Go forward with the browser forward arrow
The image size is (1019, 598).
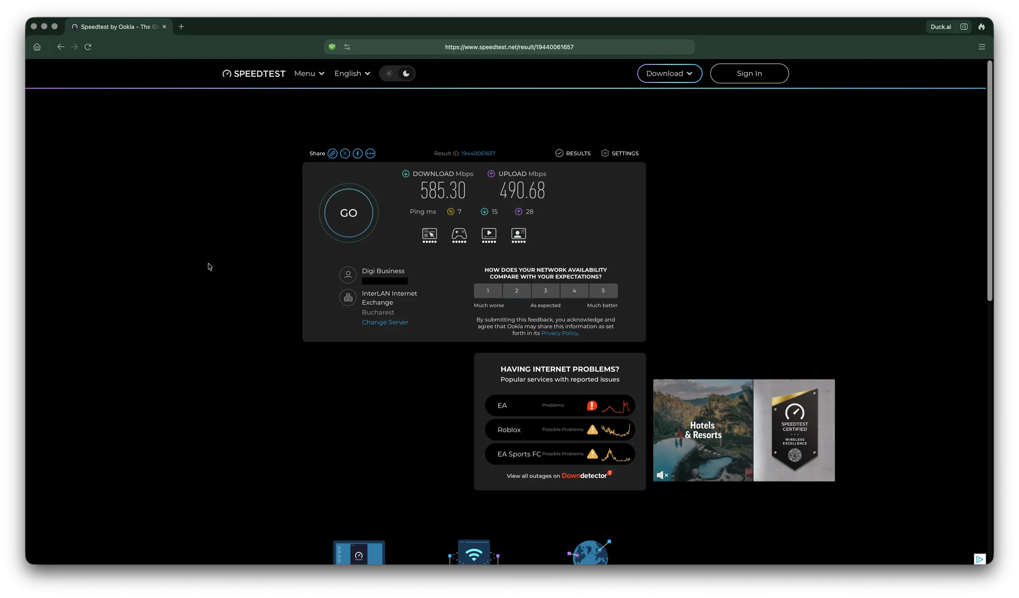[x=74, y=47]
